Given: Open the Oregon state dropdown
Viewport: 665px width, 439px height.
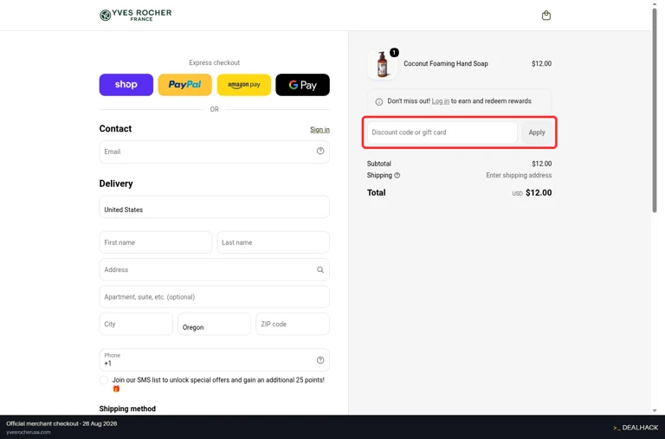Looking at the screenshot, I should pos(214,324).
